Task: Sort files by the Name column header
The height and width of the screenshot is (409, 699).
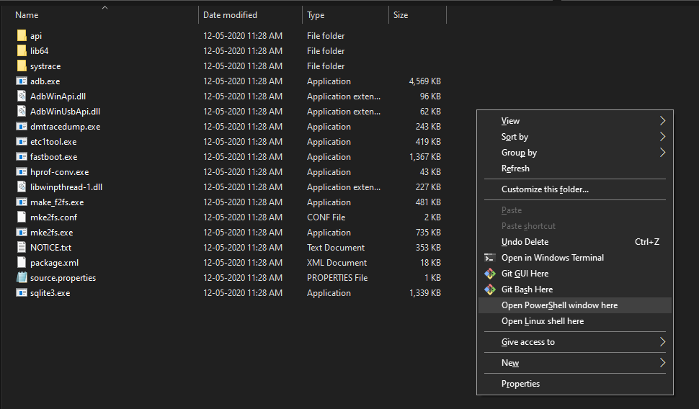Action: [x=27, y=15]
